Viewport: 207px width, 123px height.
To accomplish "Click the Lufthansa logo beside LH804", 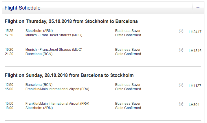I will [x=181, y=104].
